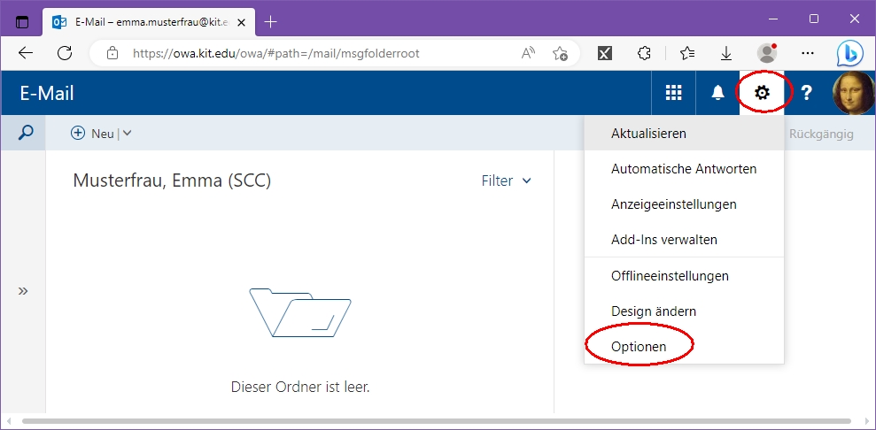Select Optionen from settings menu
This screenshot has width=876, height=430.
[639, 347]
